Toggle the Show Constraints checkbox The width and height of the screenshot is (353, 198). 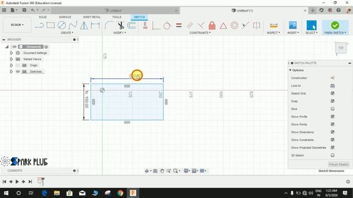point(333,140)
